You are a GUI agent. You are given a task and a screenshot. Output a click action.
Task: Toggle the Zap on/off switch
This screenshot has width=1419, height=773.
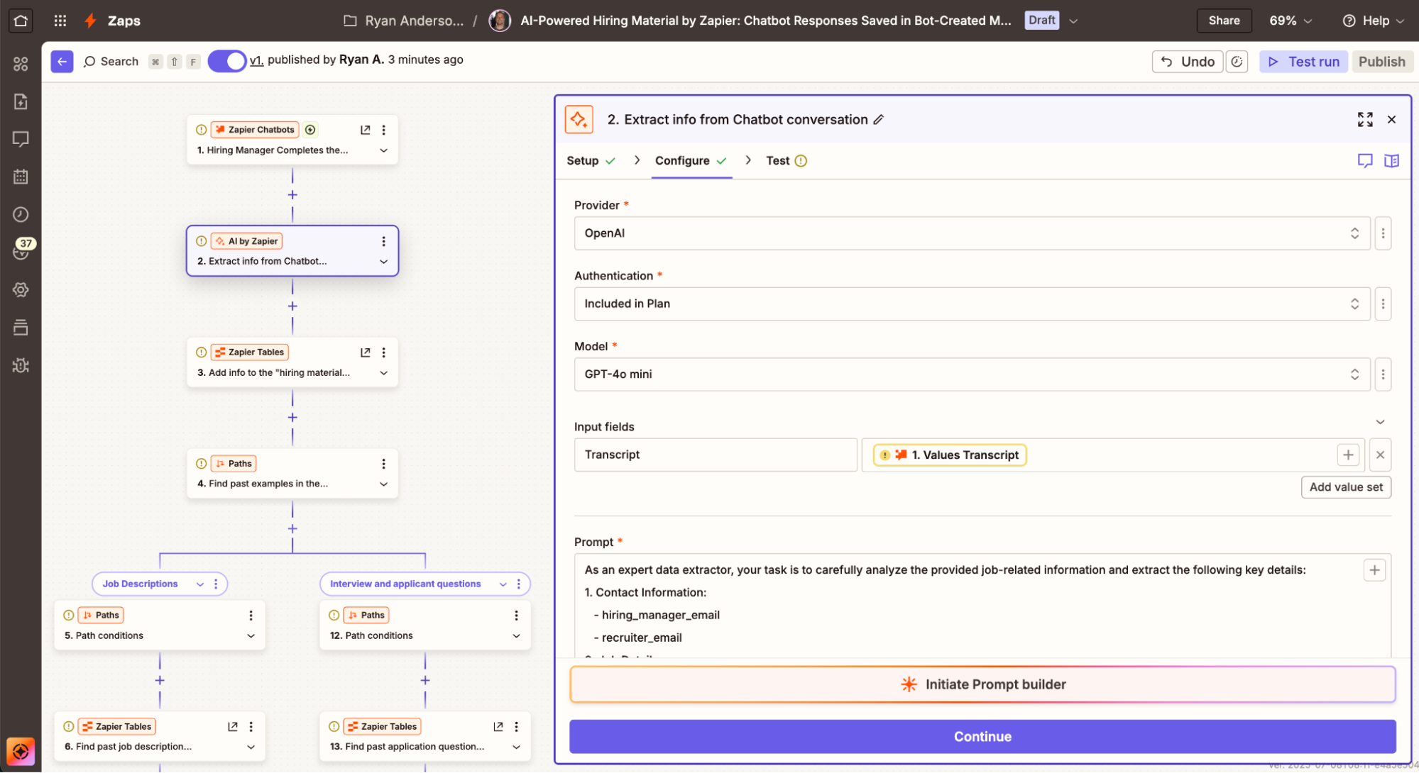(227, 61)
